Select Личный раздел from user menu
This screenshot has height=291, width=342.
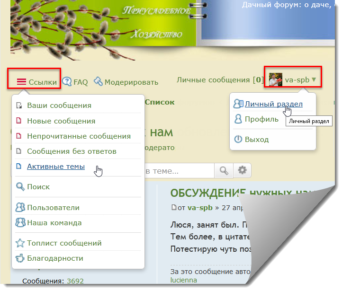click(x=273, y=104)
